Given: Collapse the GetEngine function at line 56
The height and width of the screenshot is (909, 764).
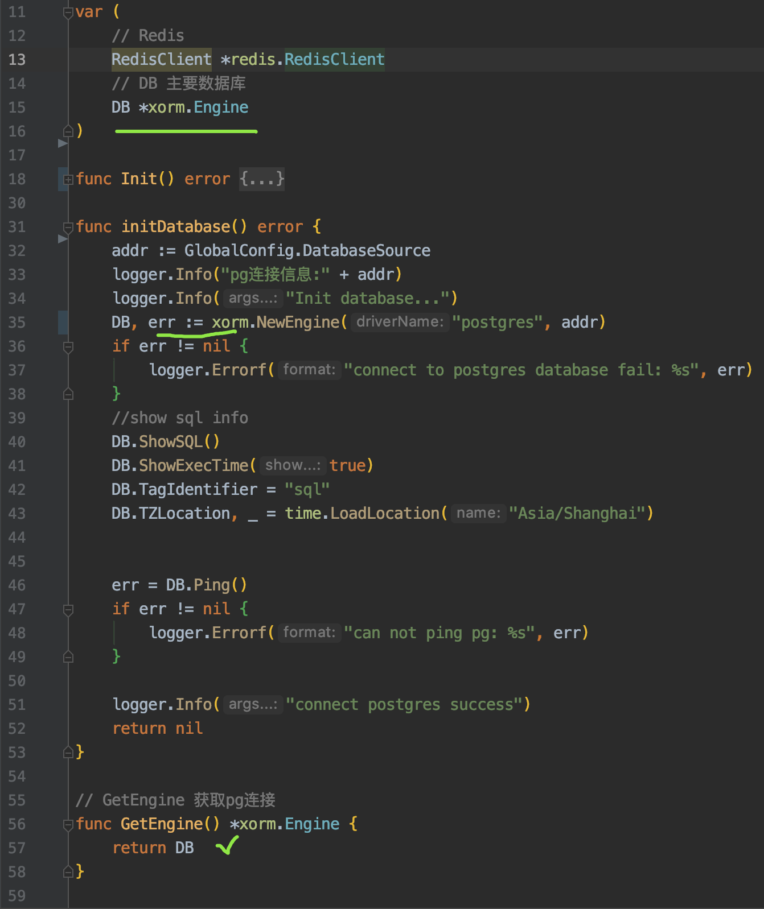Looking at the screenshot, I should tap(68, 824).
